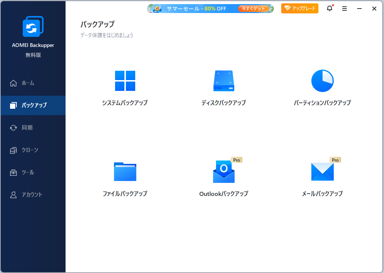Open the ツール tab label

(28, 172)
